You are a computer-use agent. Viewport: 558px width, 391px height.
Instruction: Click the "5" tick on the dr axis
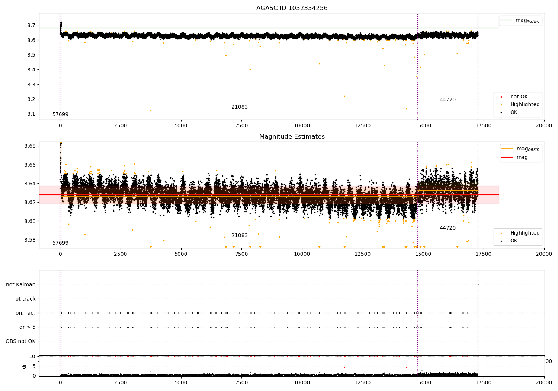pyautogui.click(x=34, y=366)
